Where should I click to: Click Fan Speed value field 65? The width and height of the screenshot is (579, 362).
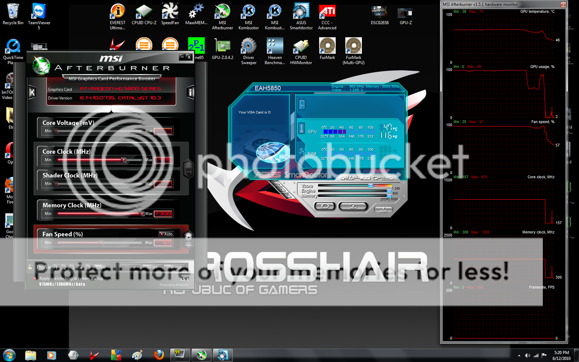[163, 243]
